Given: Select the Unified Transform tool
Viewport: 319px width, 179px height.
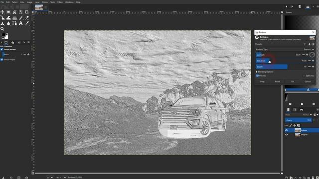Looking at the screenshot, I should (2, 18).
